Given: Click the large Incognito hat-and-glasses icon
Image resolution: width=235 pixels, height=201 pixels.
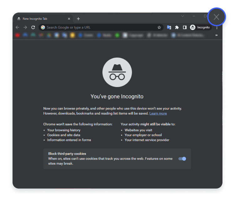Looking at the screenshot, I should 117,72.
